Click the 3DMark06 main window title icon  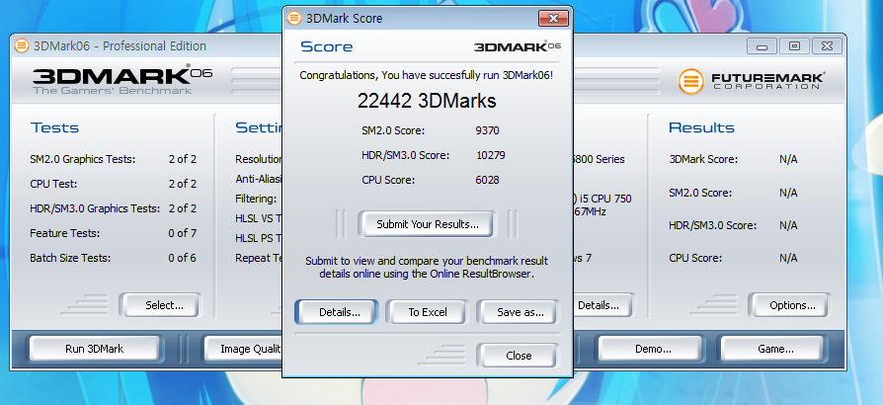coord(22,45)
